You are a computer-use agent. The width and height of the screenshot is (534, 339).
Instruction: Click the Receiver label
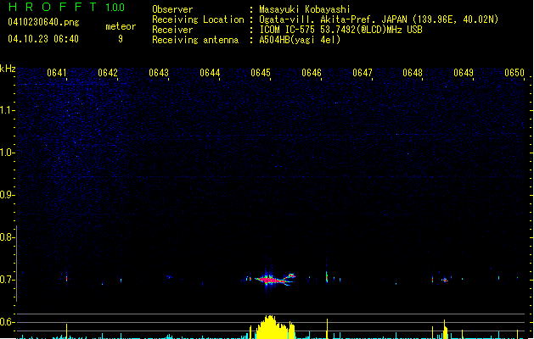(172, 30)
